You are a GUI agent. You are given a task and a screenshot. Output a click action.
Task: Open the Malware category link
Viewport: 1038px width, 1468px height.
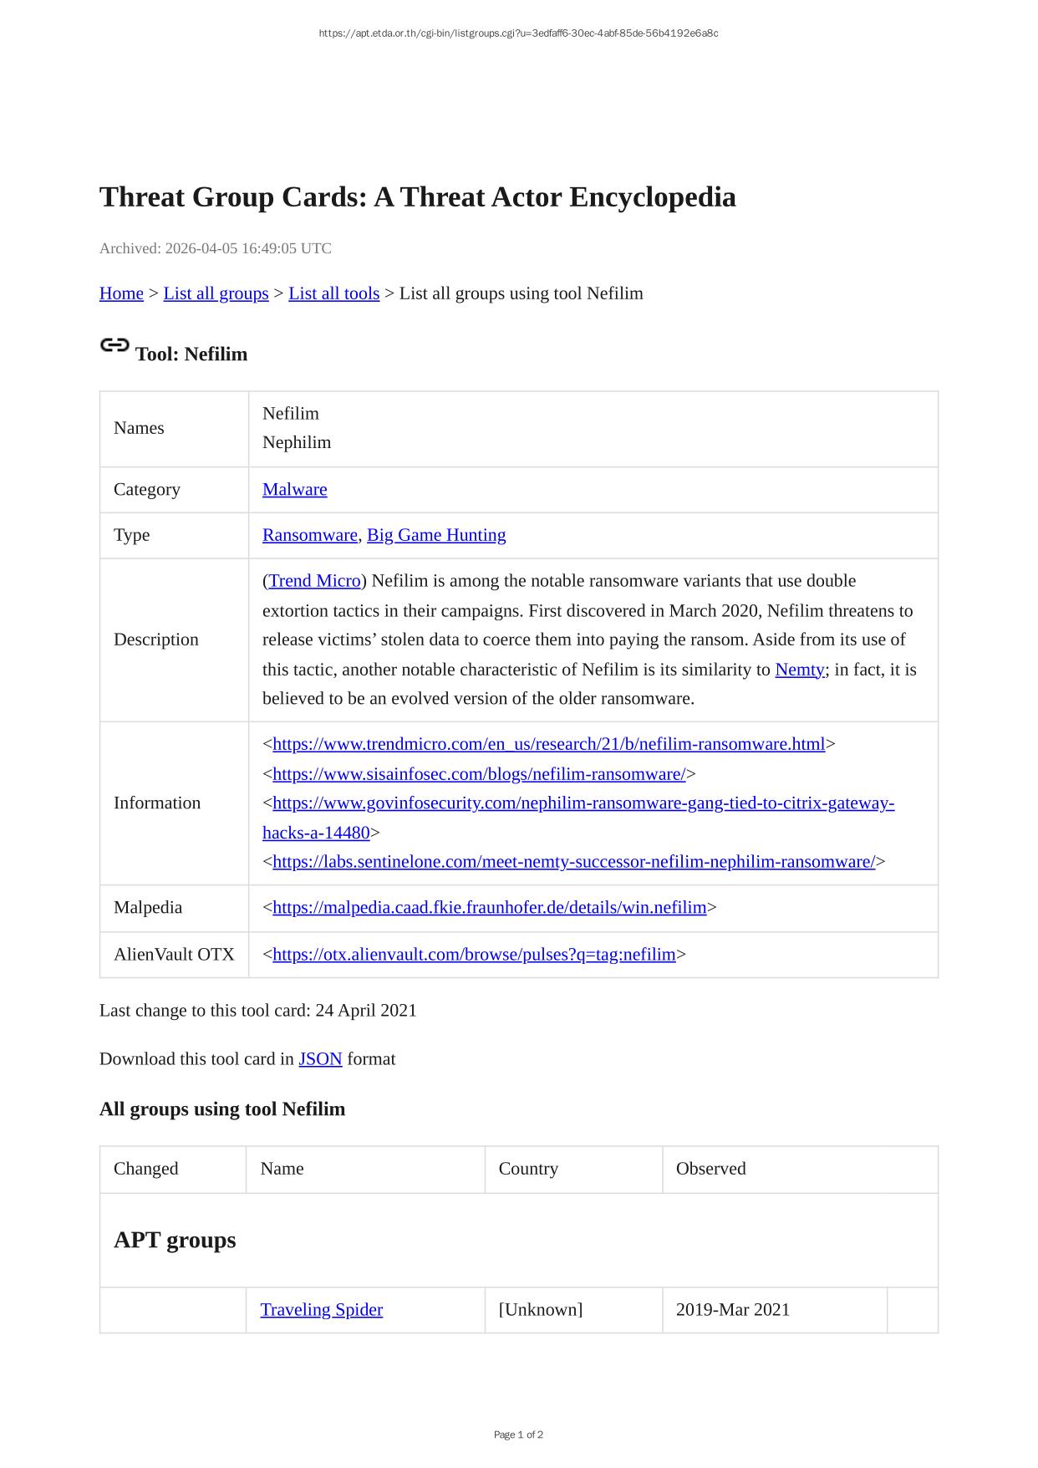[x=294, y=490]
